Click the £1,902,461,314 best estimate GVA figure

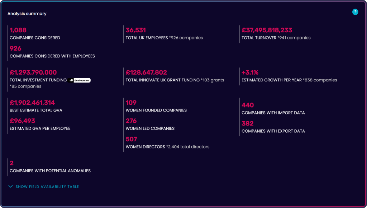(32, 103)
